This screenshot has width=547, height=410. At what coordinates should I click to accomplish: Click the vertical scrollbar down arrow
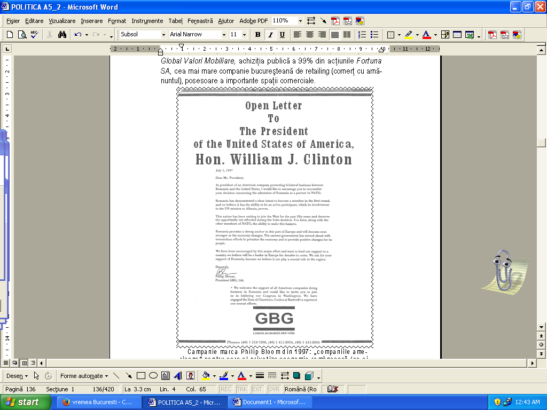coord(541,327)
